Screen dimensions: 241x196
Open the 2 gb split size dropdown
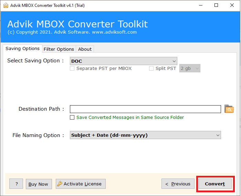click(190, 68)
